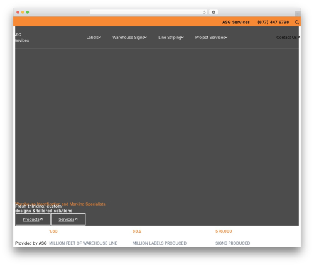Click the ASG Services logo in navigation

click(x=22, y=38)
